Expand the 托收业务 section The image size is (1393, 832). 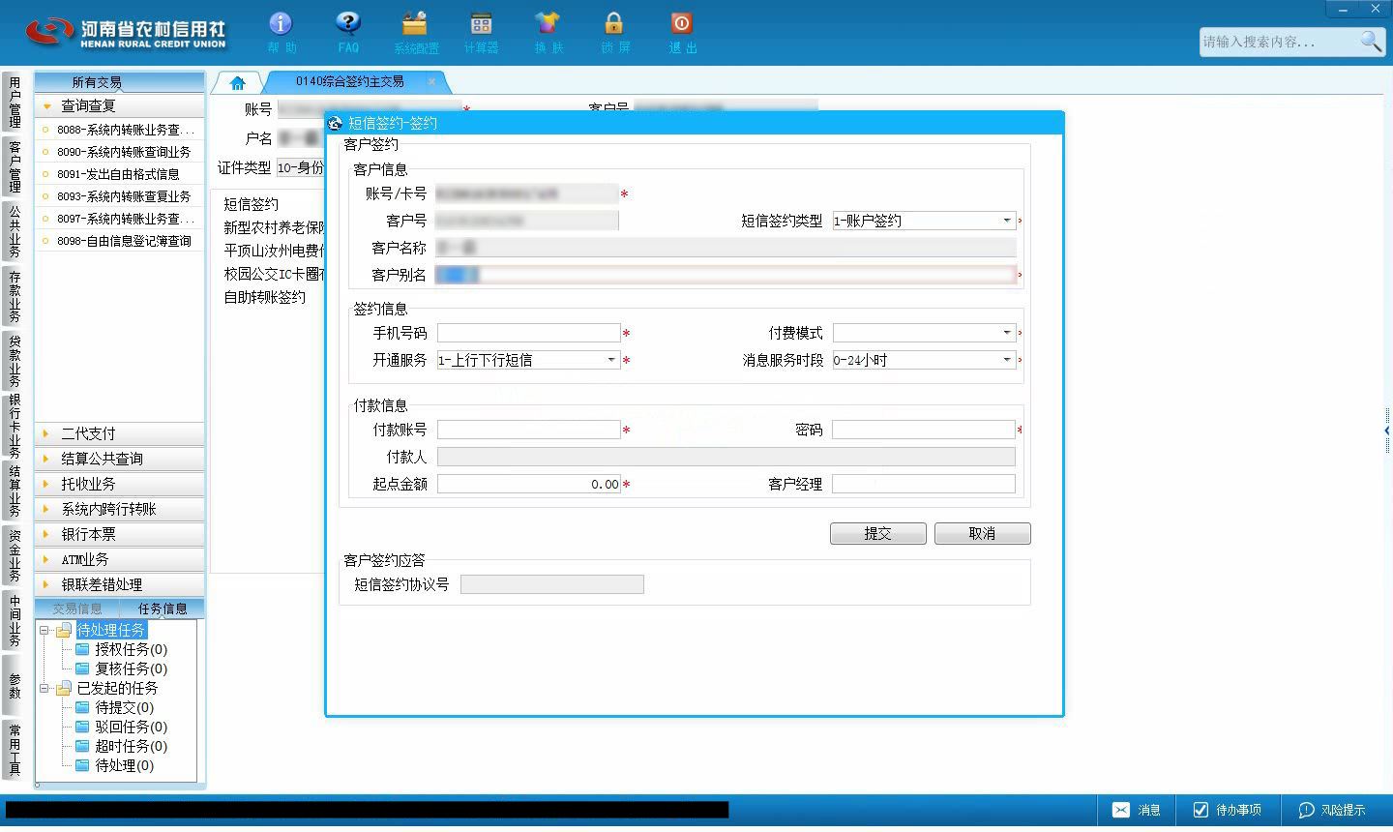pyautogui.click(x=119, y=484)
